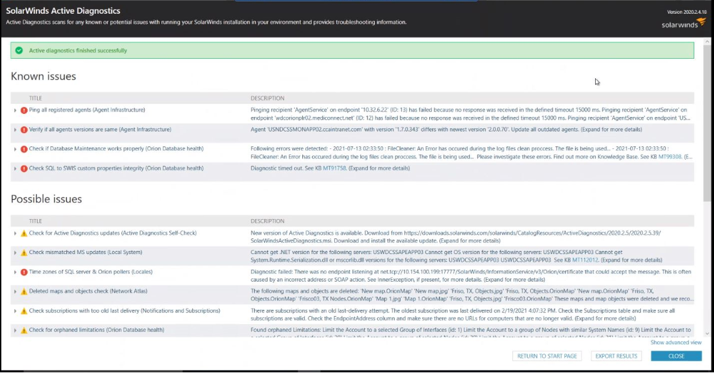Click Known issues TITLE column header
Viewport: 714px width, 373px height.
(36, 98)
